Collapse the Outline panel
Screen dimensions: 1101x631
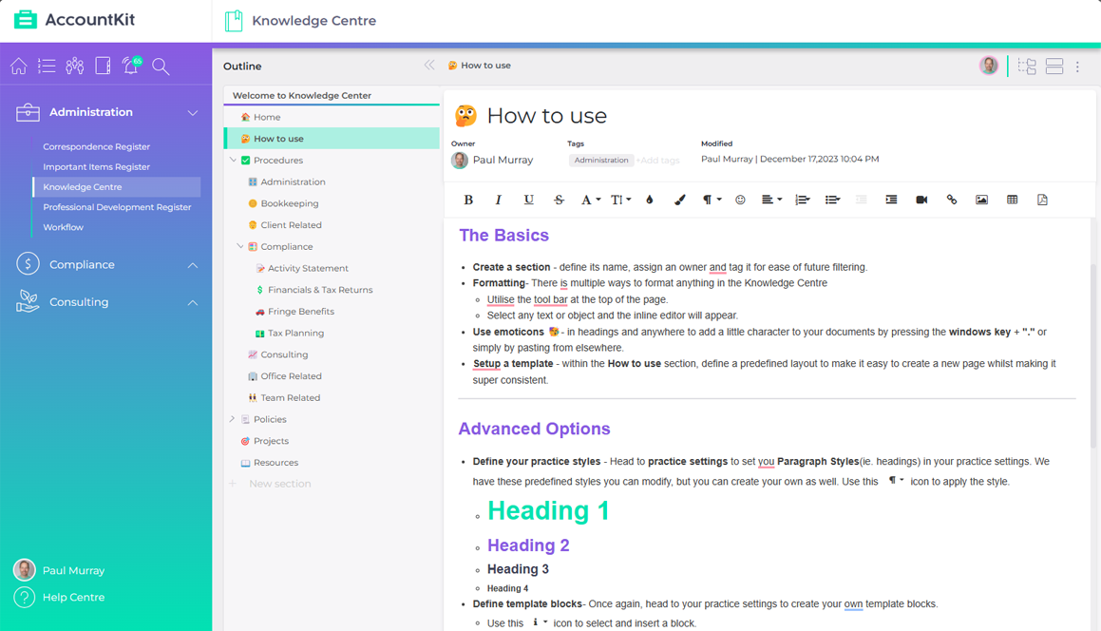pyautogui.click(x=429, y=66)
